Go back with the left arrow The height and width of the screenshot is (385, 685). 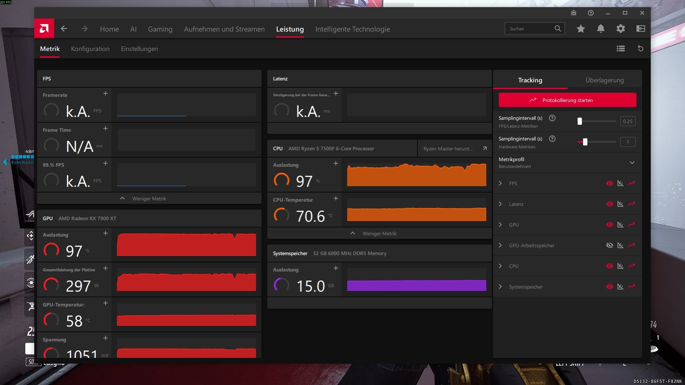(64, 29)
